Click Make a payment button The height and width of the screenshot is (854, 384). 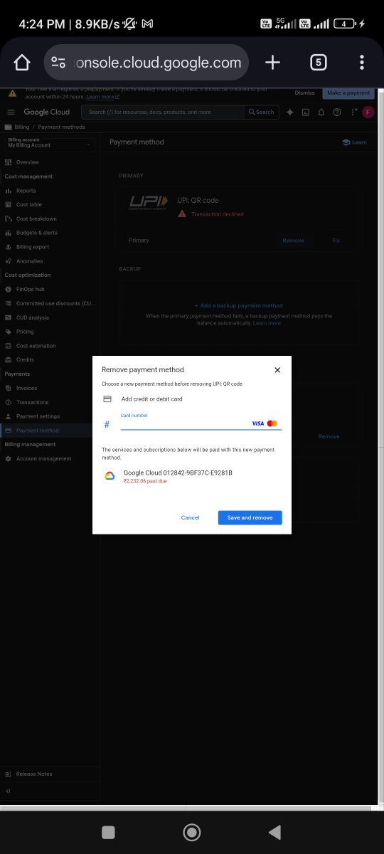coord(348,93)
